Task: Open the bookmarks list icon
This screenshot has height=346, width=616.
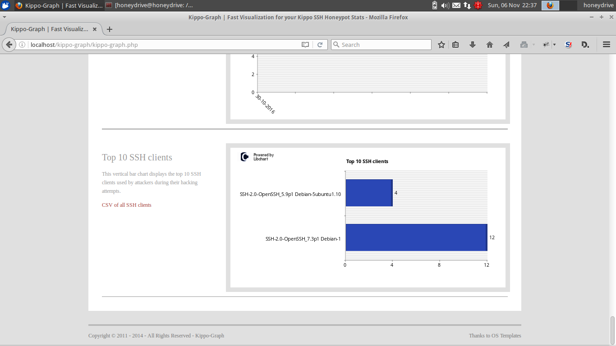Action: [455, 45]
